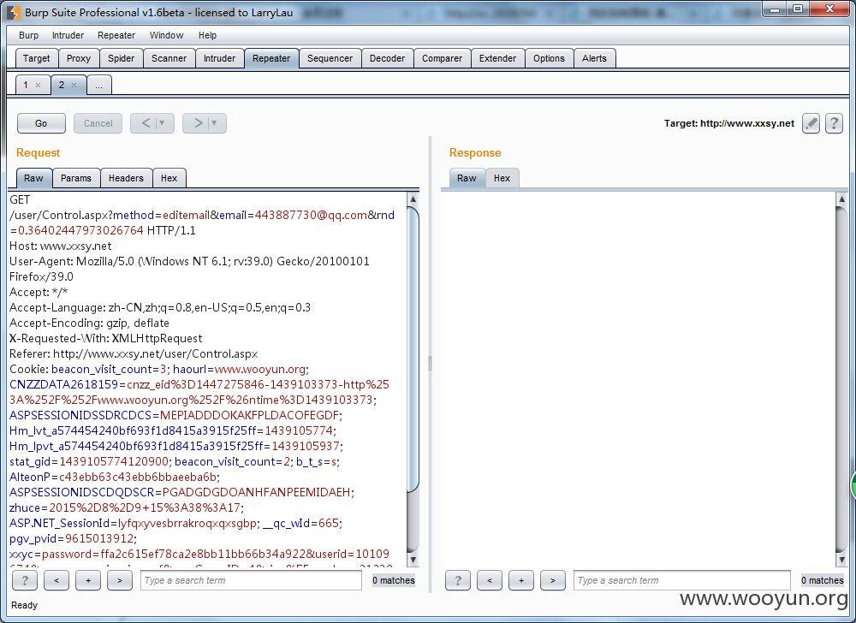Screen dimensions: 856x623
Task: Select the Request Headers tab
Action: click(x=126, y=178)
